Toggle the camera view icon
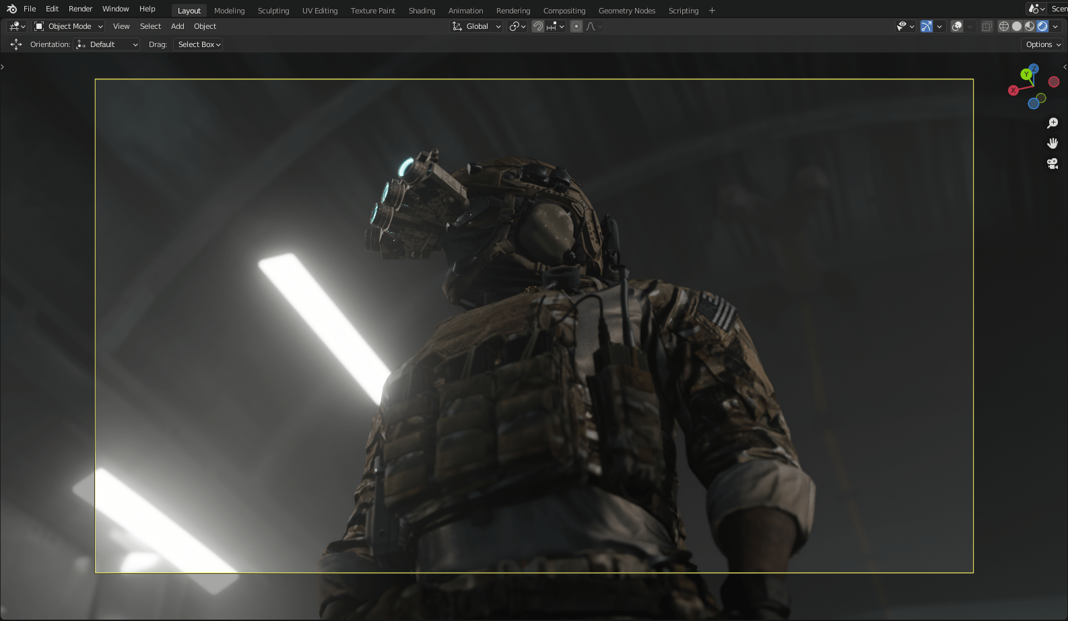The height and width of the screenshot is (621, 1068). pos(1053,163)
